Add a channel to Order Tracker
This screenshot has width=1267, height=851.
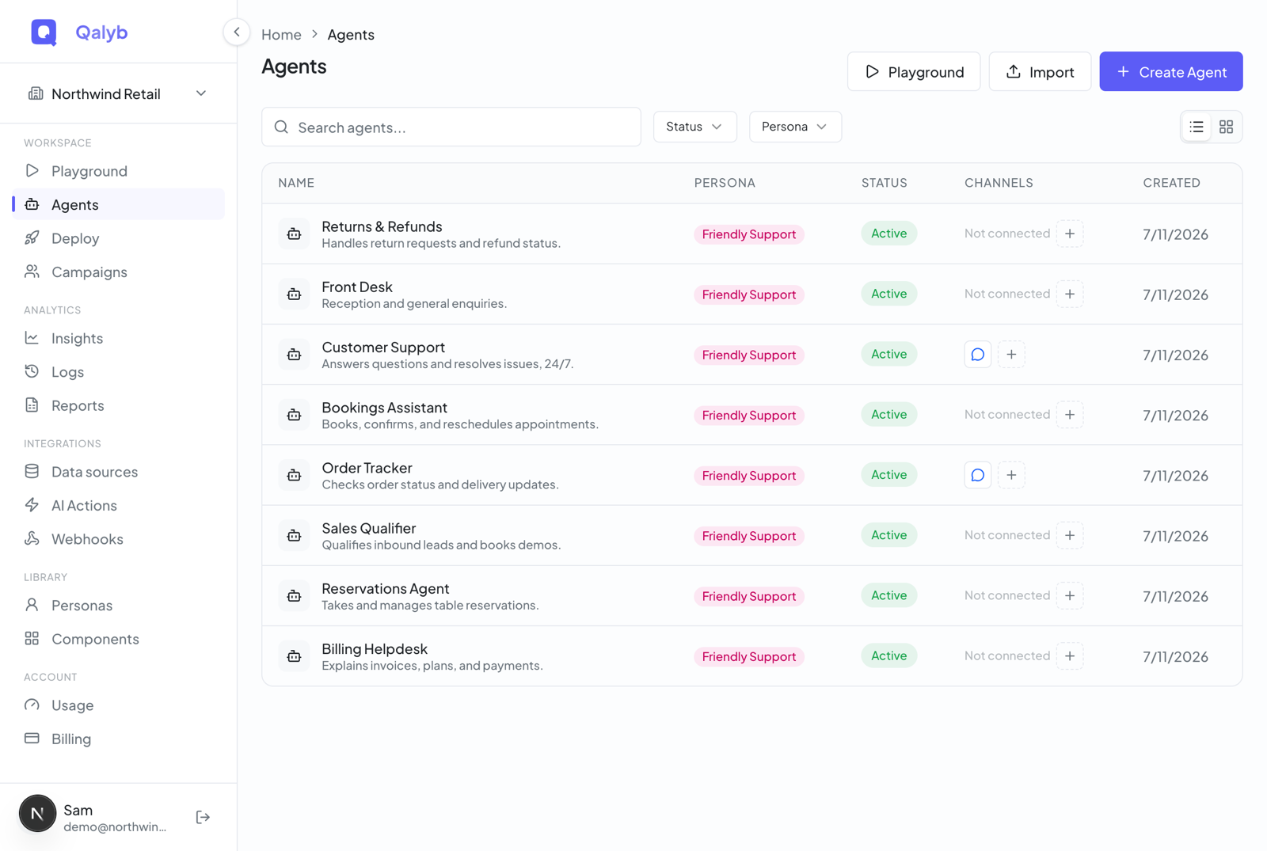(x=1011, y=475)
